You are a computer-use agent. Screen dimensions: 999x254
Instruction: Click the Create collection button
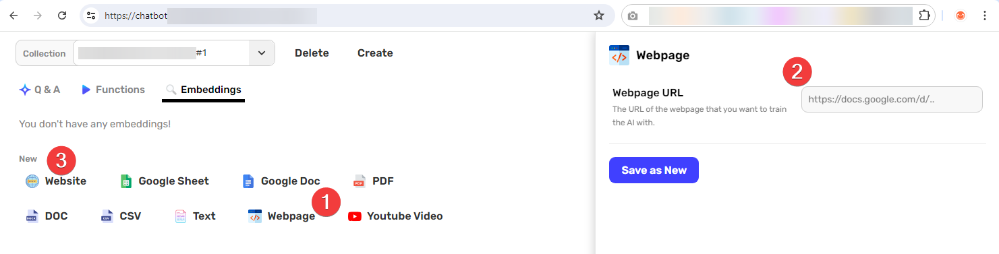(x=375, y=53)
